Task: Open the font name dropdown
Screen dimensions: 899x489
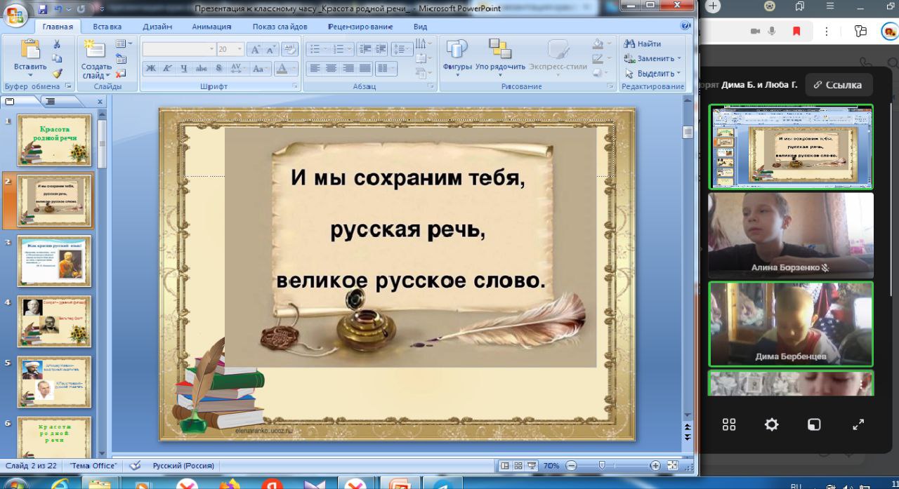Action: tap(211, 49)
